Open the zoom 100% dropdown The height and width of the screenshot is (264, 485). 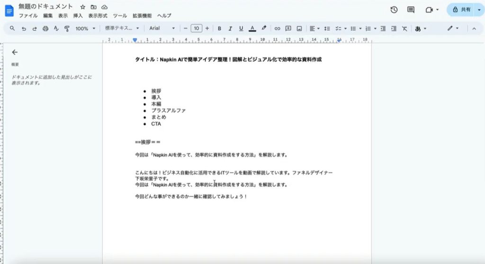(85, 28)
